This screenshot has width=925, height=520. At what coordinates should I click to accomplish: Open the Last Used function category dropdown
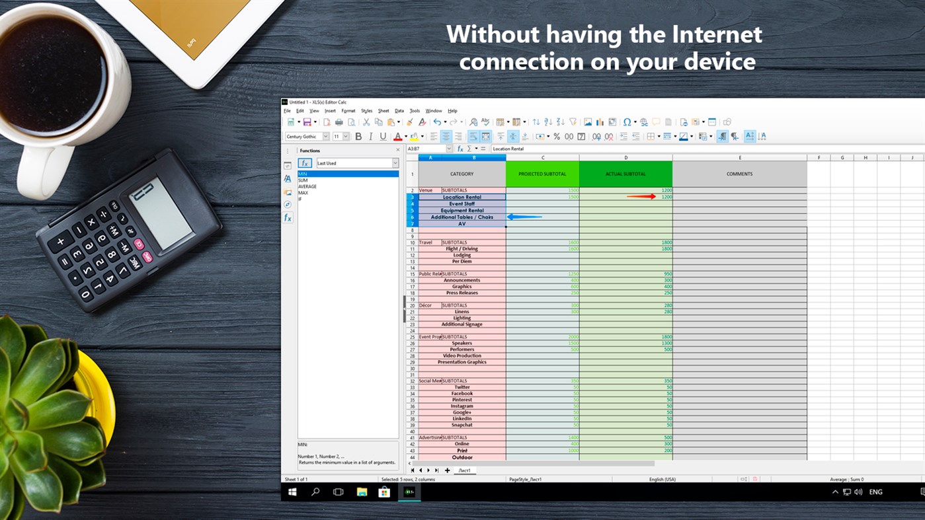395,163
